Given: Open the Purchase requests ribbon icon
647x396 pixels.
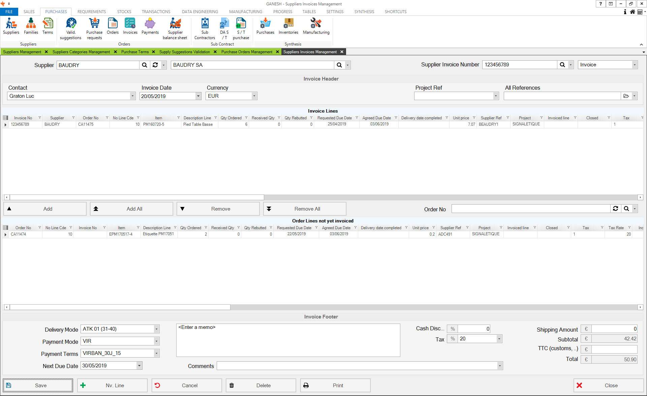Looking at the screenshot, I should click(x=94, y=28).
